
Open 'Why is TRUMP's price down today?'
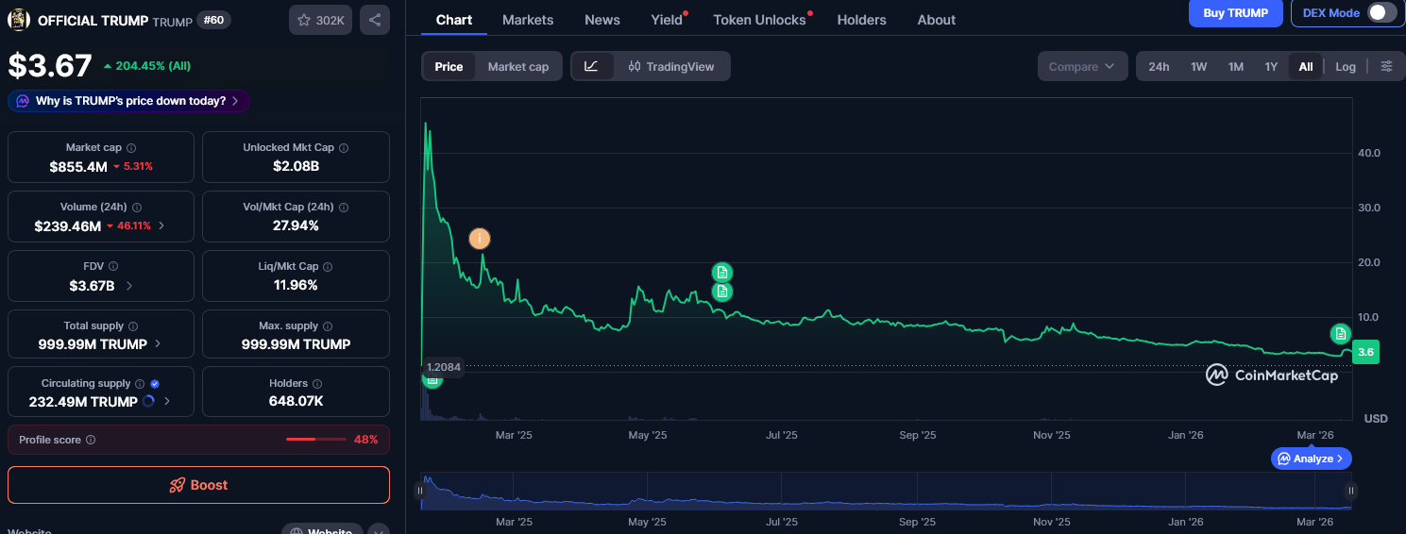[129, 101]
